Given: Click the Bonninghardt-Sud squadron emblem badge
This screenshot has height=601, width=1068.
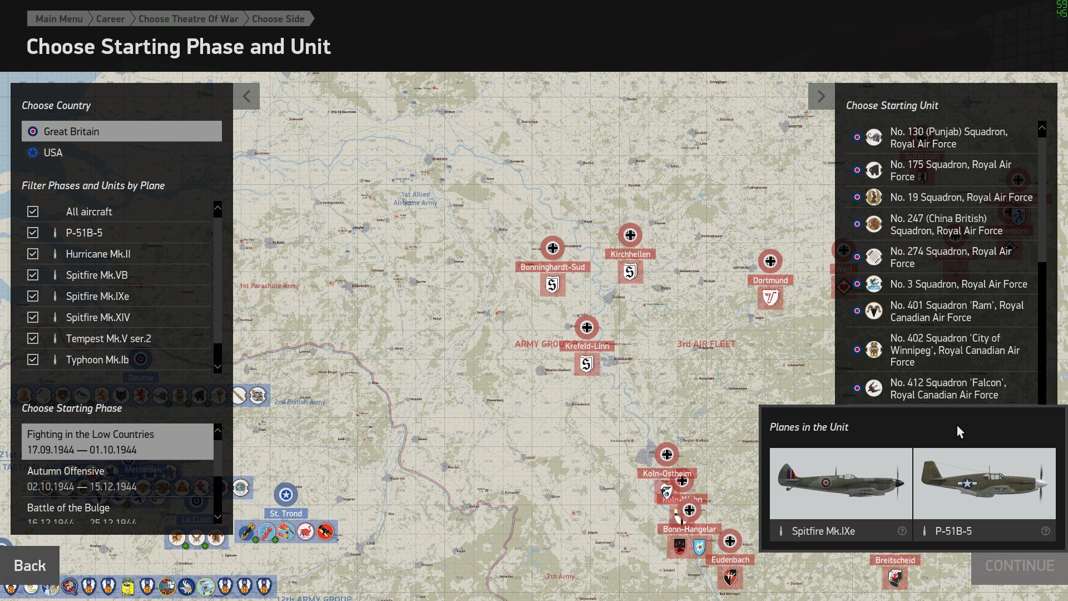Looking at the screenshot, I should 552,285.
